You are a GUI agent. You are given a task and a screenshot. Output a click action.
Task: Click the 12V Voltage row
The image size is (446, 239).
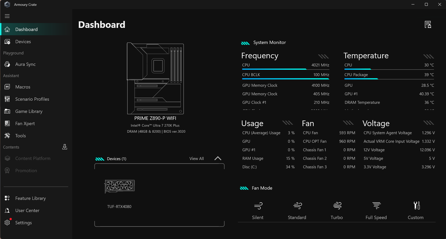point(399,150)
